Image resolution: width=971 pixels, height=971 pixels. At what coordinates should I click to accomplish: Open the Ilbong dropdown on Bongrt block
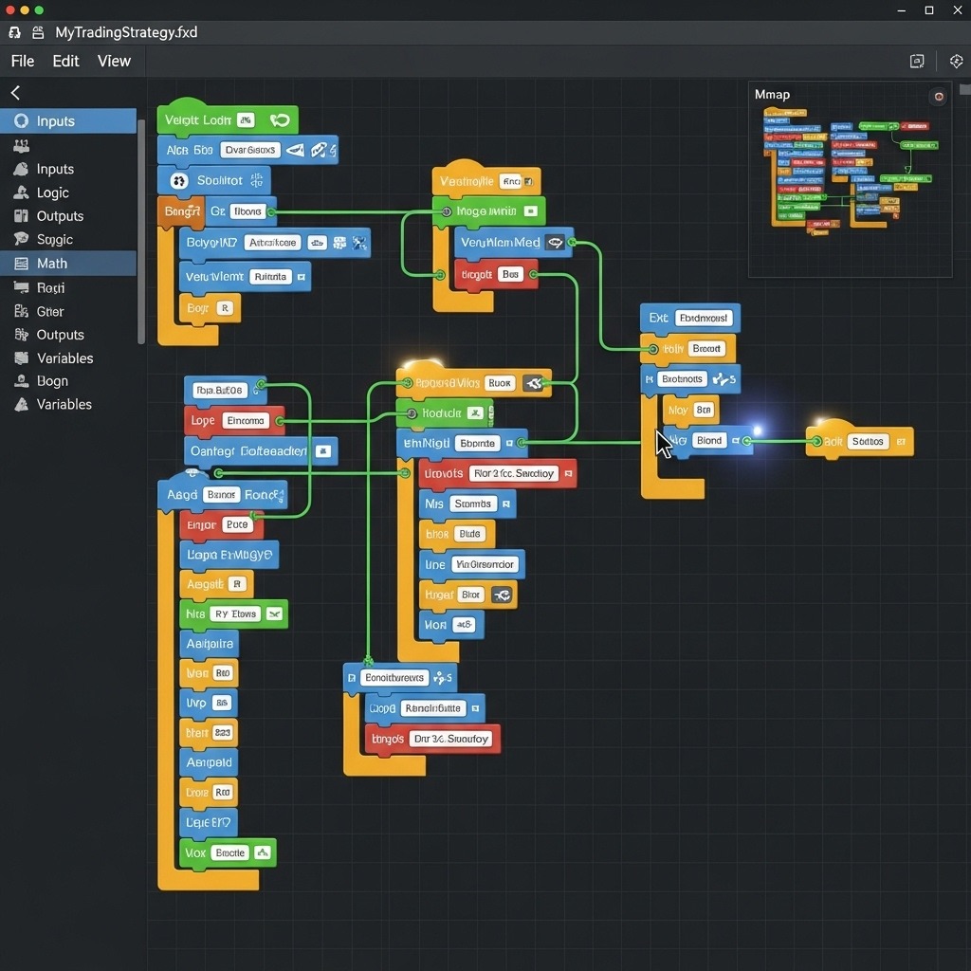[x=247, y=211]
